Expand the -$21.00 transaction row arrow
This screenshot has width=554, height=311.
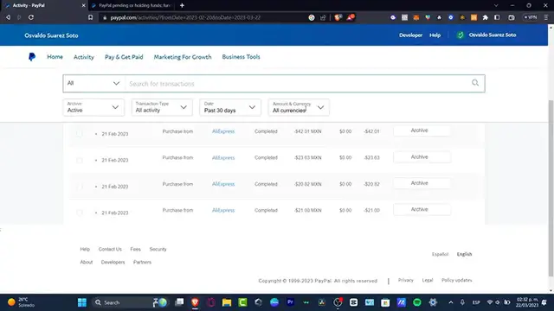click(96, 213)
